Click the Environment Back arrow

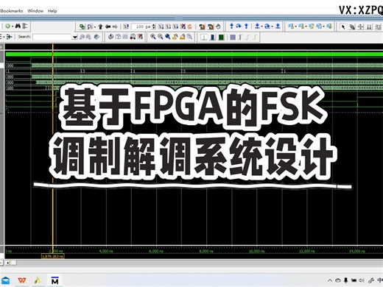108,26
